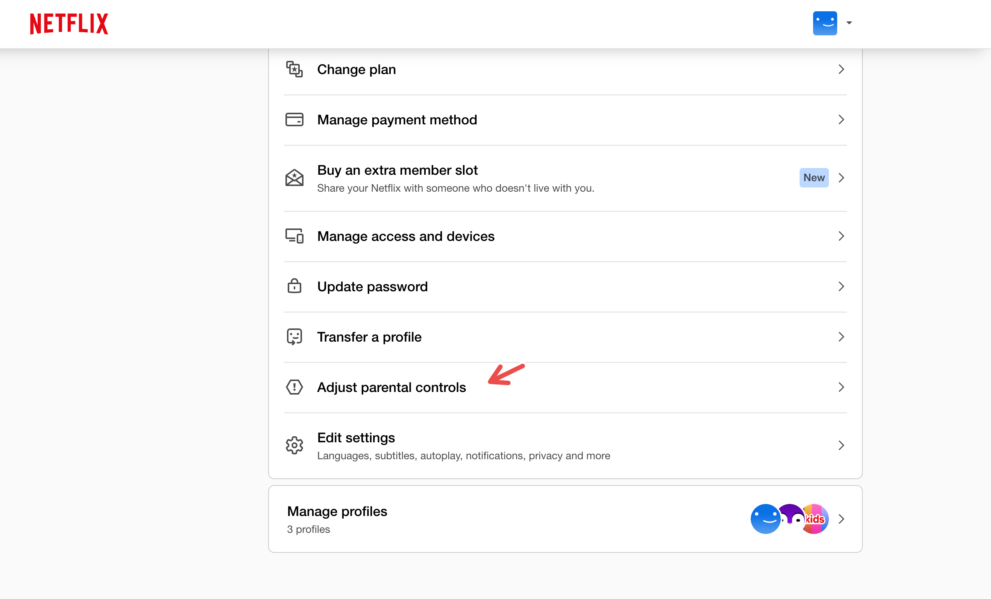Screen dimensions: 991x599
Task: Click chevron on extra member slot row
Action: (841, 178)
